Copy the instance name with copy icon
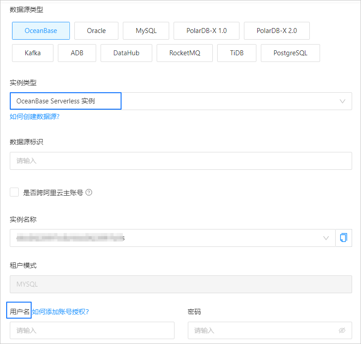Image resolution: width=361 pixels, height=344 pixels. point(344,238)
